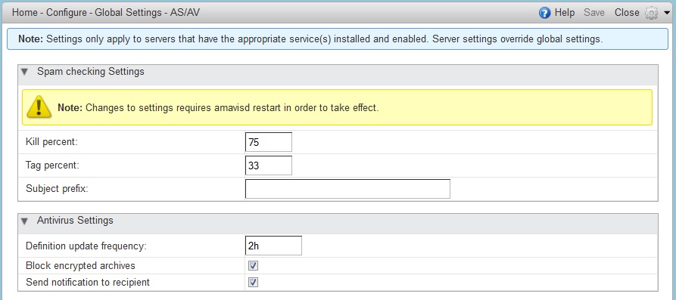This screenshot has height=300, width=676.
Task: Collapse the Spam checking Settings section
Action: click(x=24, y=72)
